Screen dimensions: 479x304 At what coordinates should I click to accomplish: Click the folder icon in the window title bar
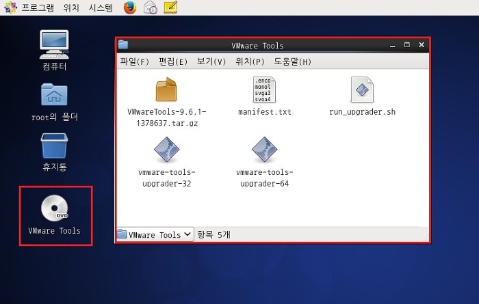click(x=122, y=45)
